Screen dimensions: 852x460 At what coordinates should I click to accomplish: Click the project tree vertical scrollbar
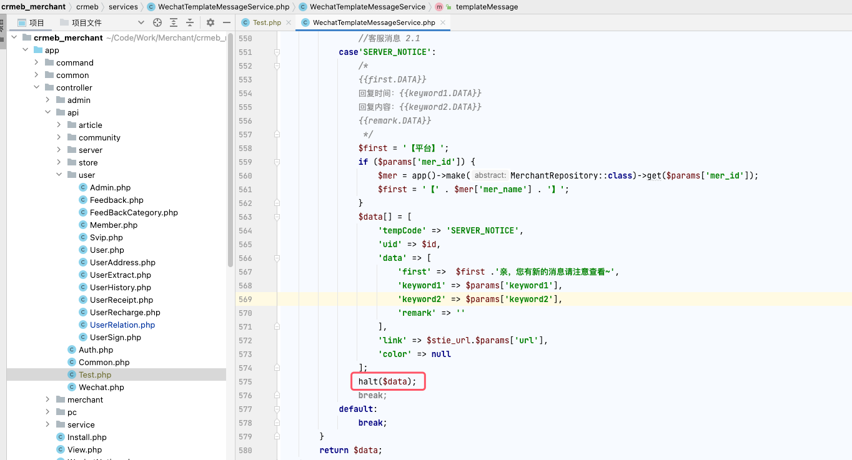tap(230, 150)
